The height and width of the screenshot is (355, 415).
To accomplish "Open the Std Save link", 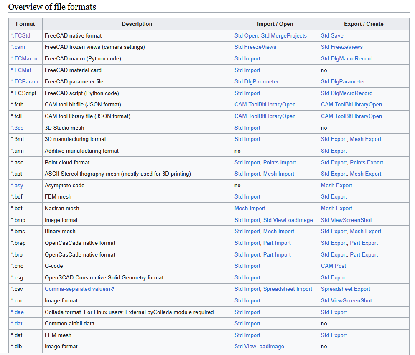I will 332,35.
